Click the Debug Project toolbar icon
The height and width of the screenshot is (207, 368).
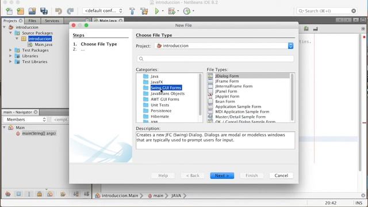(171, 11)
